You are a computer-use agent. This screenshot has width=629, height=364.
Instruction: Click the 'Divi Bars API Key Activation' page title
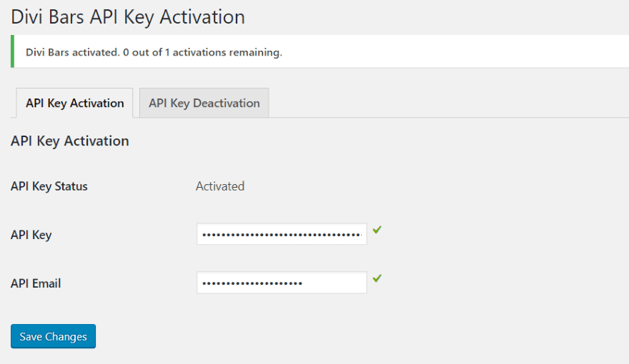click(x=128, y=17)
